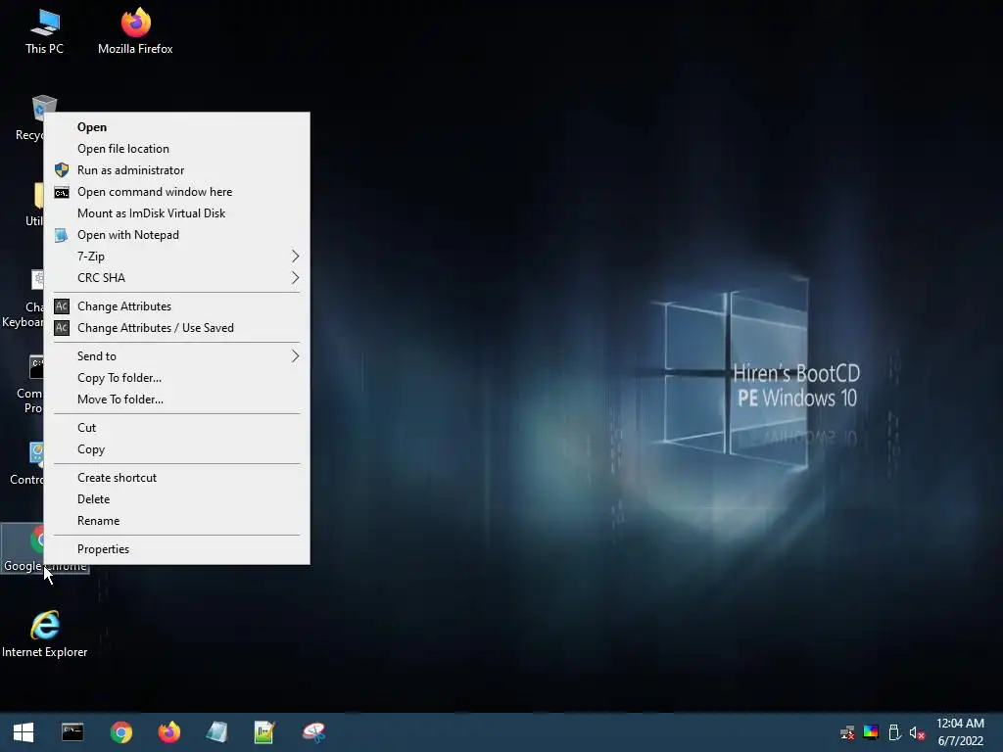This screenshot has height=752, width=1003.
Task: Launch Google Chrome from the taskbar
Action: [120, 732]
